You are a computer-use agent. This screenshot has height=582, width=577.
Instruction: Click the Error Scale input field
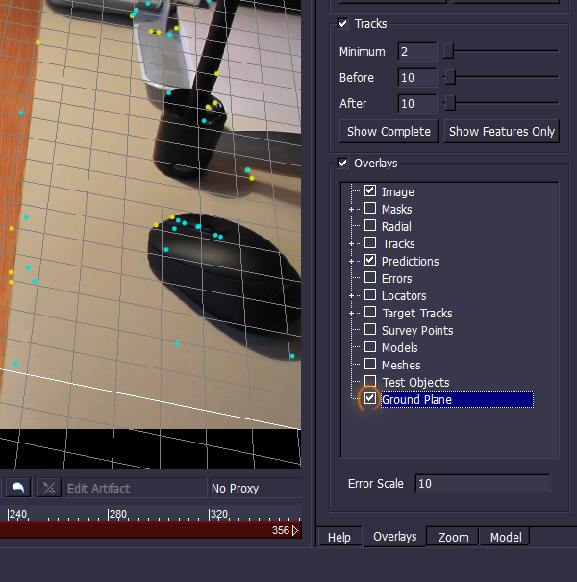click(x=483, y=484)
